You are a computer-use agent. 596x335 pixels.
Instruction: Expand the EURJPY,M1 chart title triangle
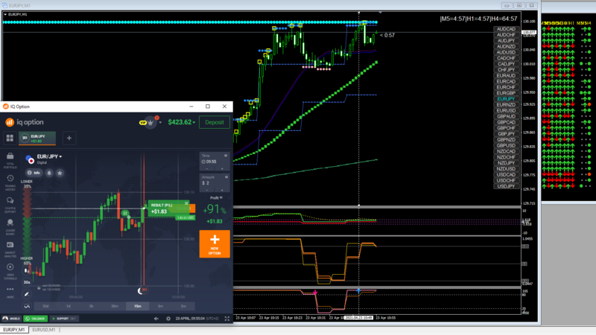pyautogui.click(x=5, y=14)
